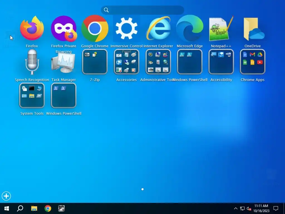Image resolution: width=285 pixels, height=214 pixels.
Task: Open the Chrome Apps folder group
Action: click(253, 62)
